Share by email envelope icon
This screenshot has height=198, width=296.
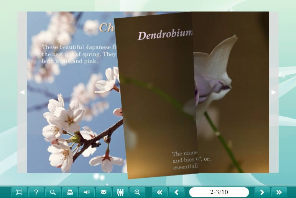click(104, 192)
